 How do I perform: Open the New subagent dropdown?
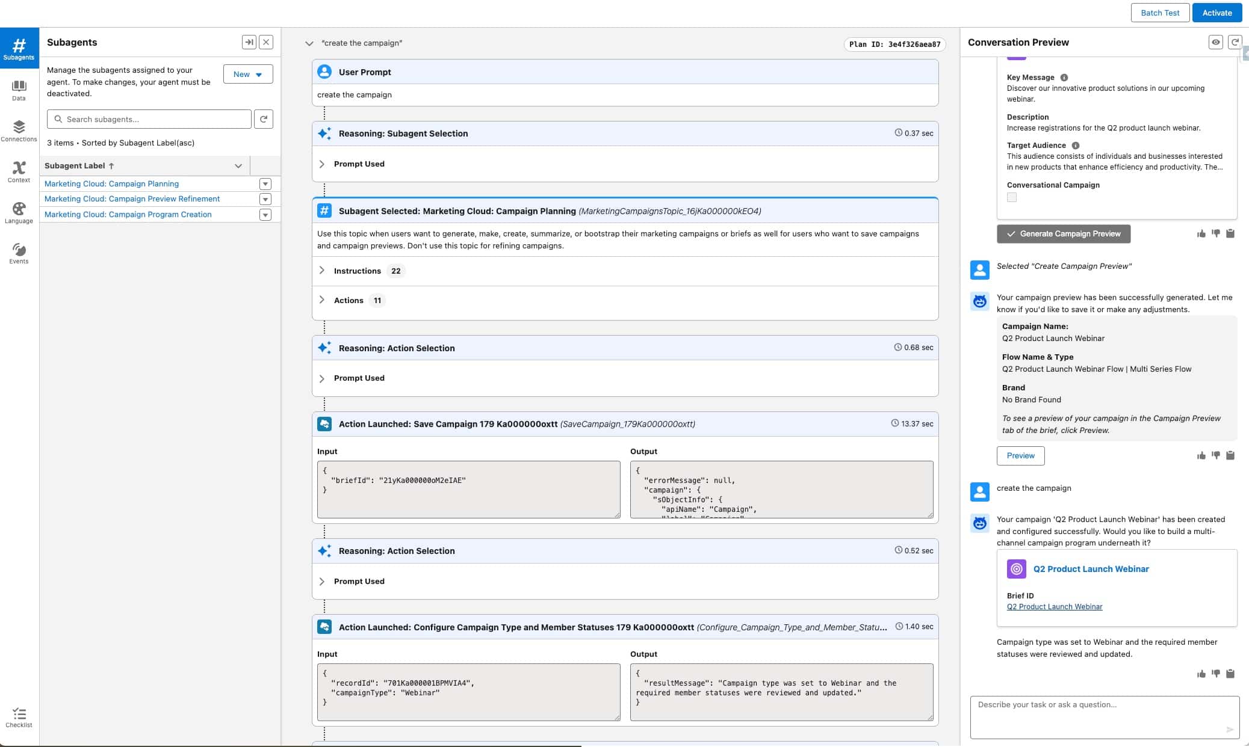click(248, 74)
